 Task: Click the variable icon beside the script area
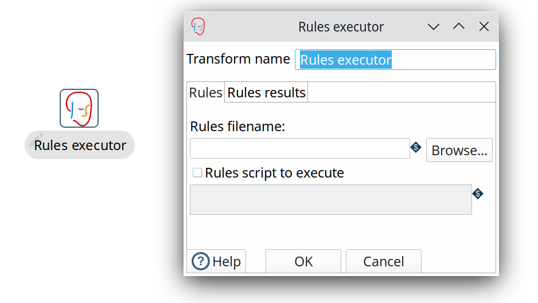pyautogui.click(x=478, y=194)
